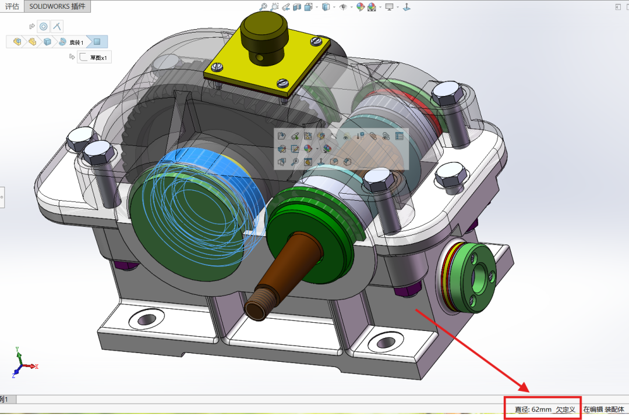This screenshot has height=420, width=629.
Task: Click the 草图x1 sketch breadcrumb button
Action: (93, 57)
